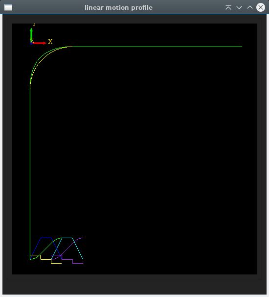This screenshot has width=269, height=297.
Task: Maximize window using the up chevron
Action: 250,7
